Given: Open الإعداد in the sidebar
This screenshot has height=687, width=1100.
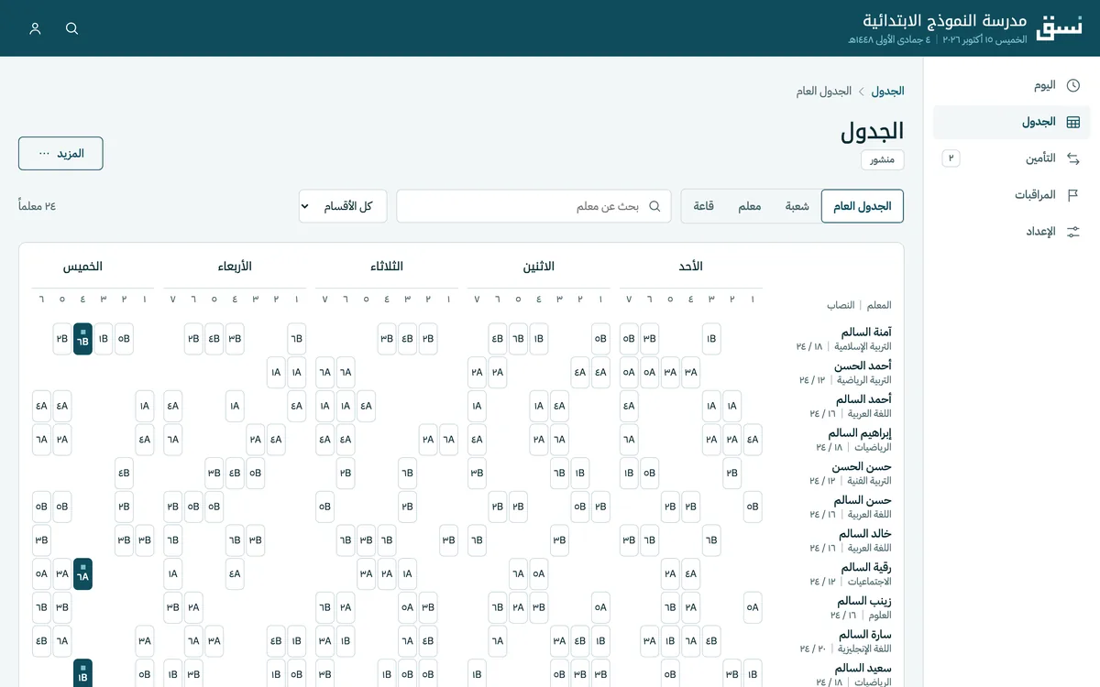Looking at the screenshot, I should point(1012,232).
